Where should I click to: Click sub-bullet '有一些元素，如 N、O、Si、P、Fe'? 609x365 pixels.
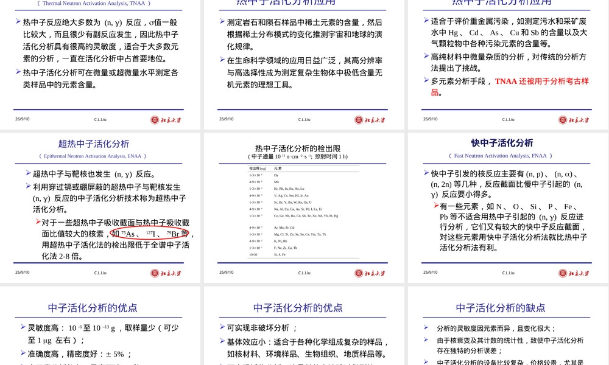[x=513, y=227]
